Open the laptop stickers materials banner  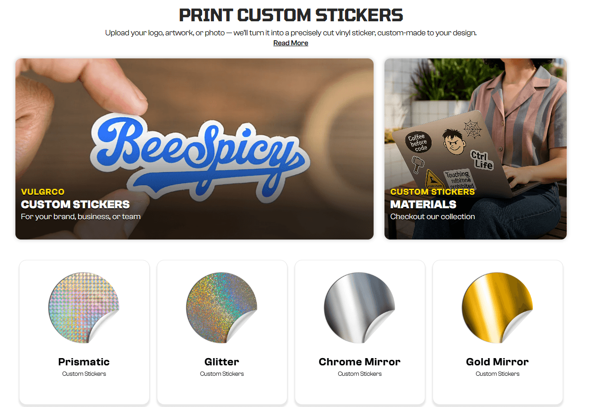point(476,149)
